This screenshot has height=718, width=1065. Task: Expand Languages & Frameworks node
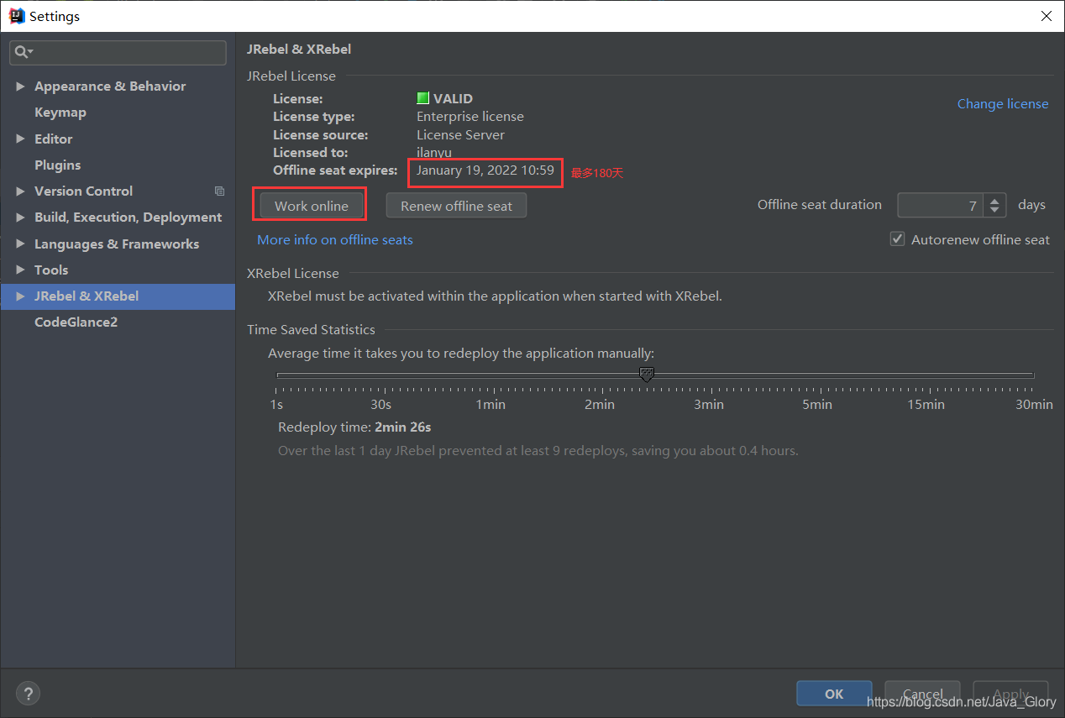point(20,244)
